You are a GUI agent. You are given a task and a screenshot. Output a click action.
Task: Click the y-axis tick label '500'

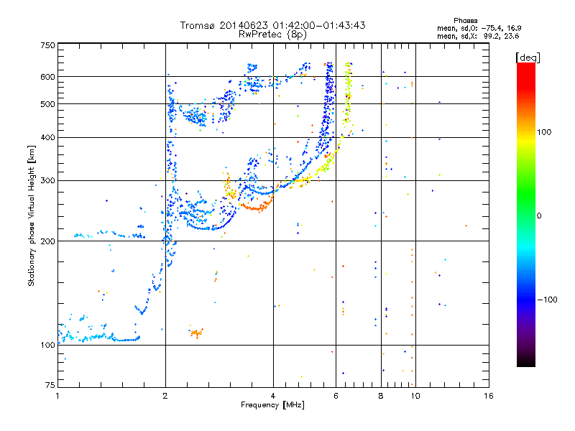(47, 104)
